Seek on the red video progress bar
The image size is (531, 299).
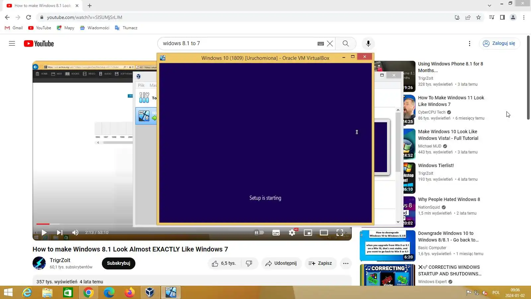click(x=43, y=224)
